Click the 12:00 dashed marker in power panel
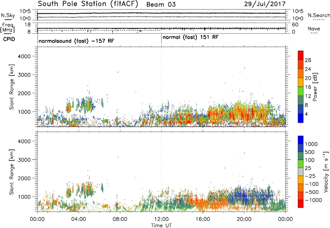The width and height of the screenshot is (330, 228). [161, 87]
